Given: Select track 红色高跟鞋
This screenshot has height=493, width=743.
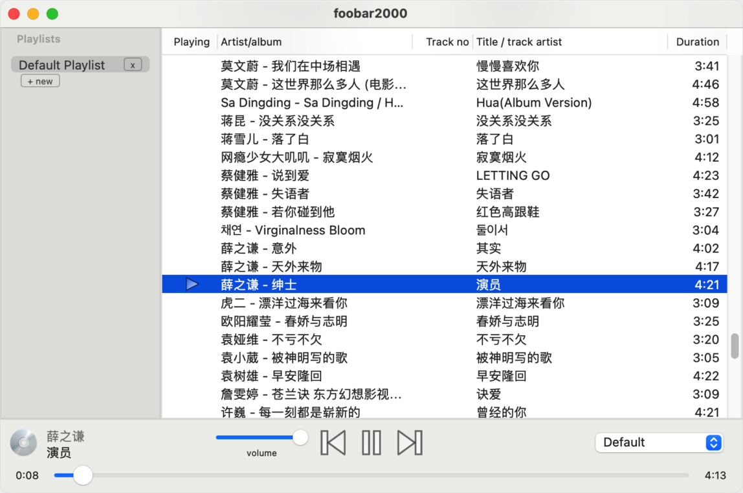Looking at the screenshot, I should (x=507, y=212).
